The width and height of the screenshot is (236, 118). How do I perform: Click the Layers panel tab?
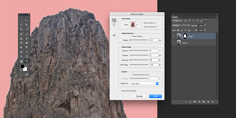click(x=175, y=17)
